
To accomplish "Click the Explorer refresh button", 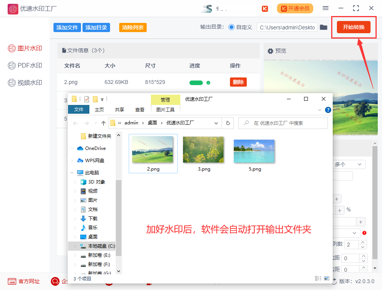I will point(228,123).
